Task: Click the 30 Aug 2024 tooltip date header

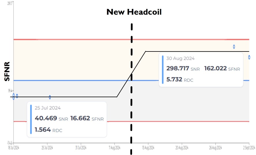Action: click(x=180, y=58)
